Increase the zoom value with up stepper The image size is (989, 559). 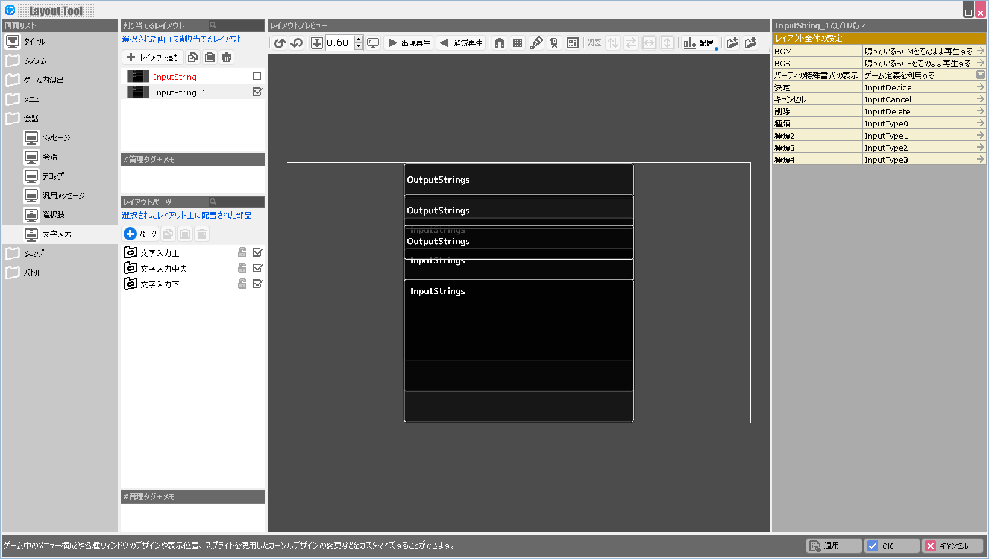(359, 39)
